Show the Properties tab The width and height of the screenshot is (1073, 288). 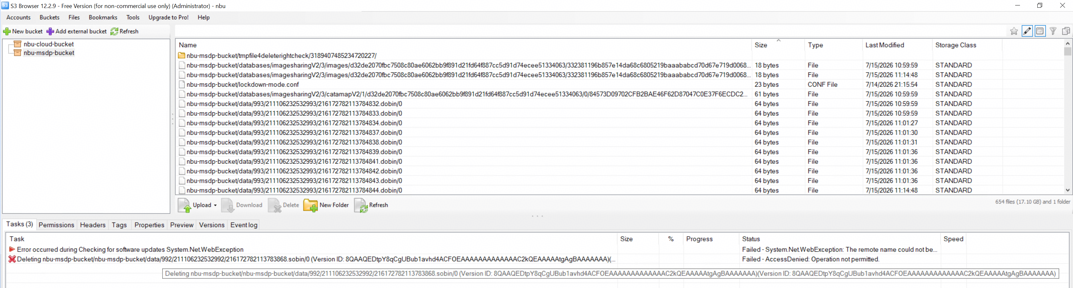[x=149, y=225]
